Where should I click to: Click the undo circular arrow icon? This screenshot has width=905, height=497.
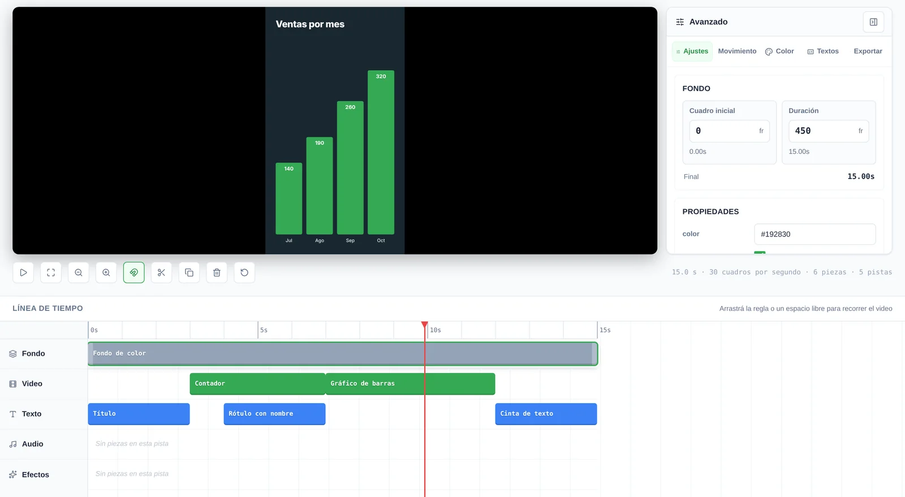click(244, 273)
